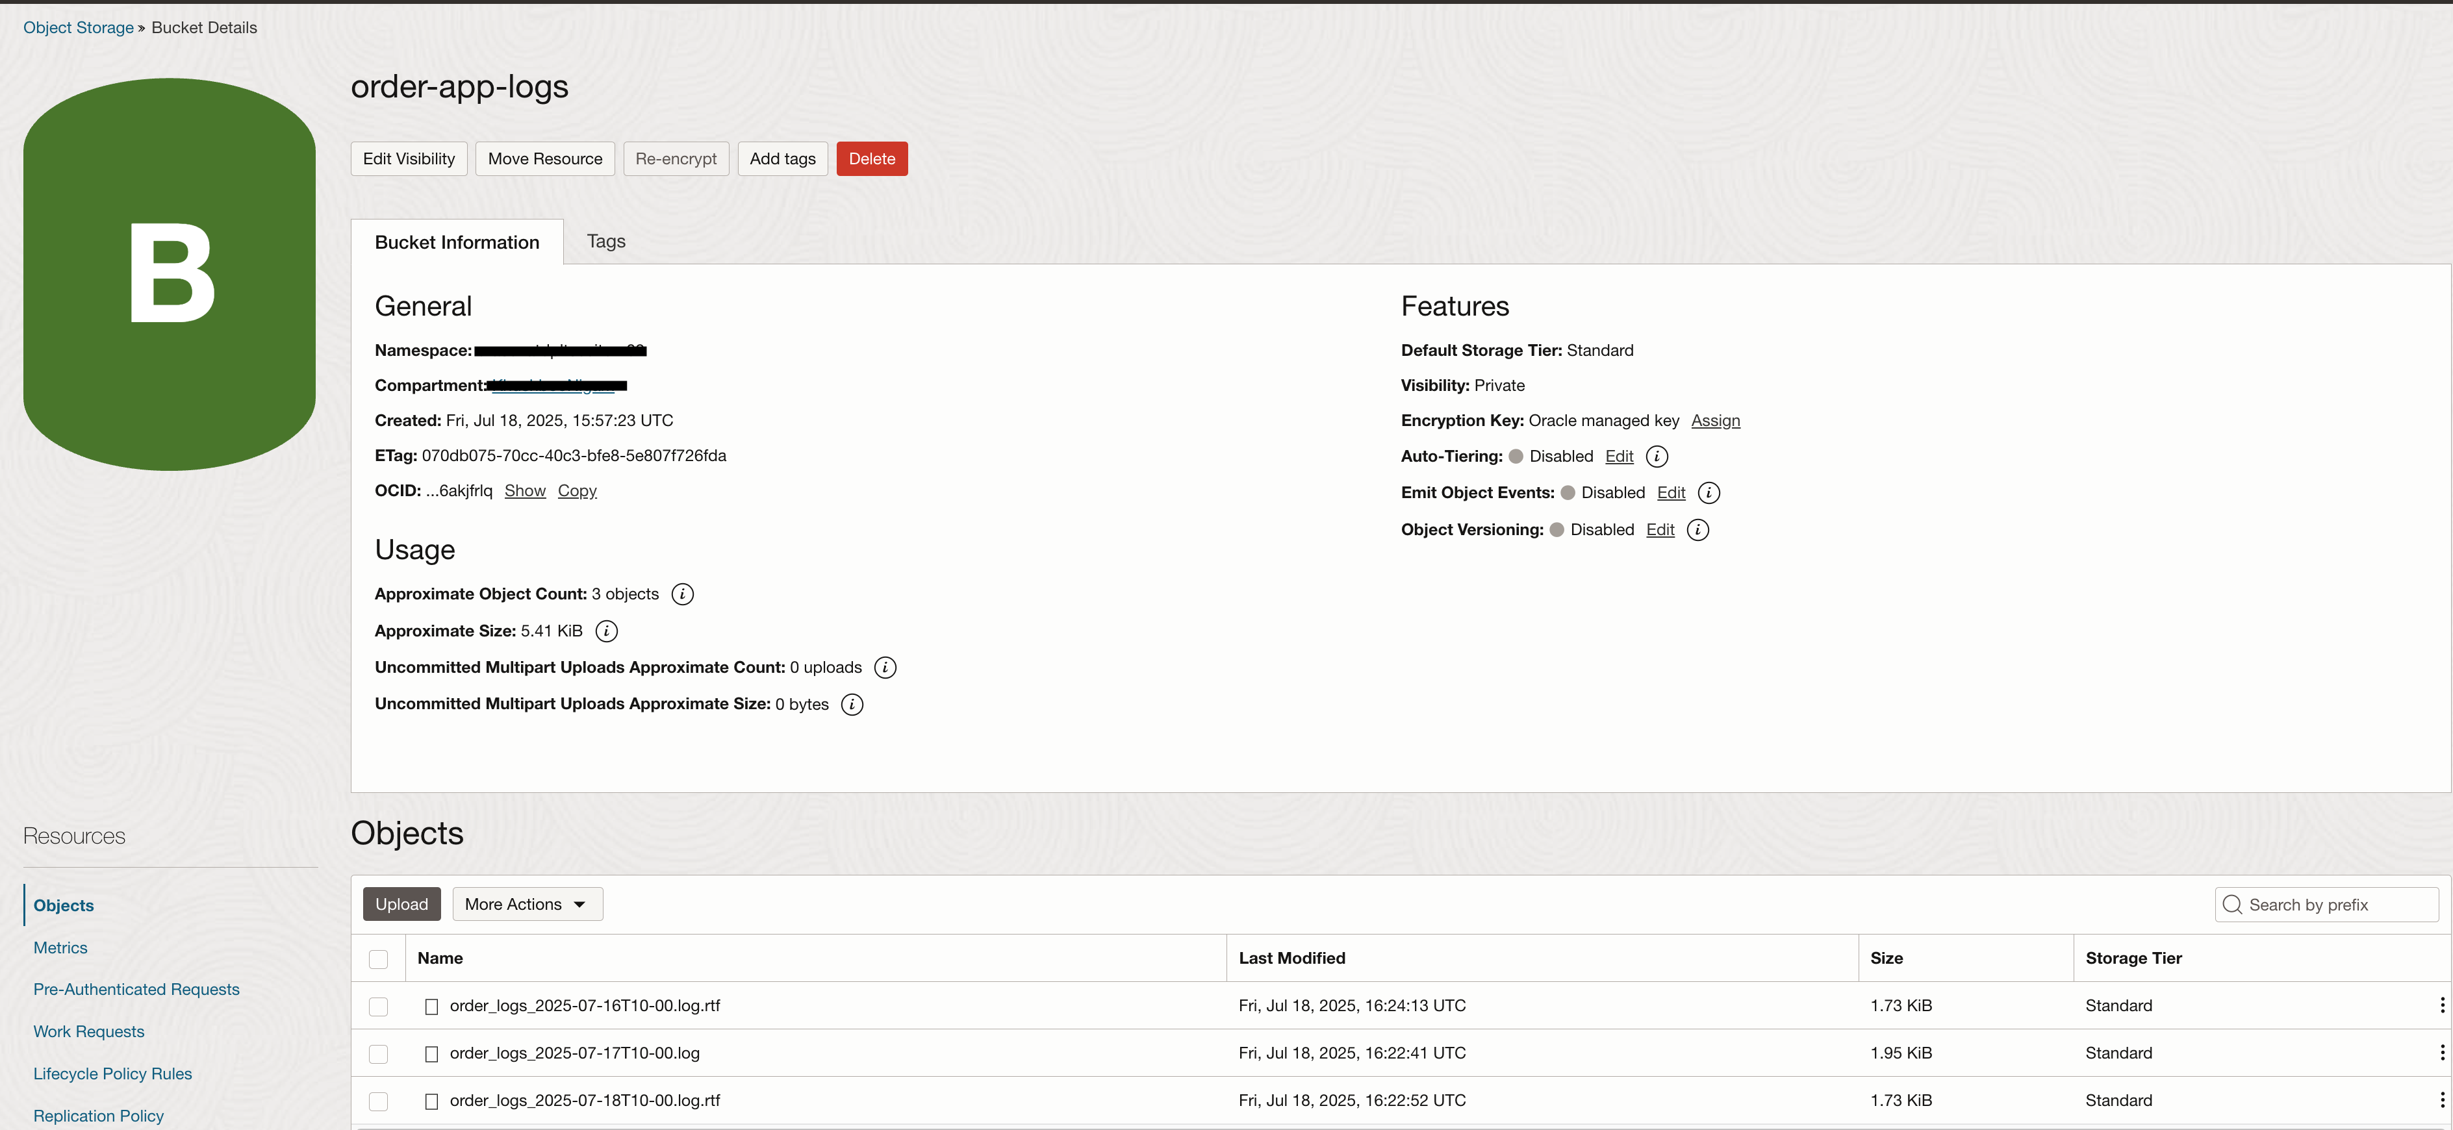Image resolution: width=2453 pixels, height=1130 pixels.
Task: Open Lifecycle Policy Rules in Resources
Action: point(112,1074)
